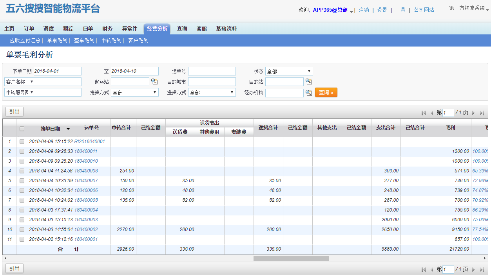Switch to the 财务 menu tab
Viewport: 491px width, 278px height.
107,29
